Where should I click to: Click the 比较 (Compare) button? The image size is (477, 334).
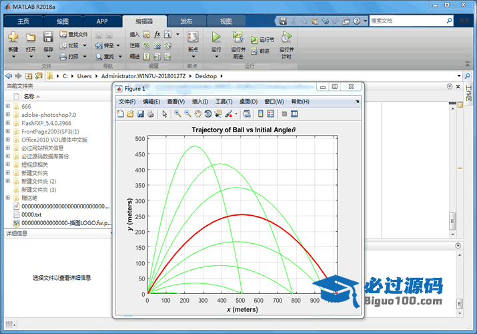point(69,45)
